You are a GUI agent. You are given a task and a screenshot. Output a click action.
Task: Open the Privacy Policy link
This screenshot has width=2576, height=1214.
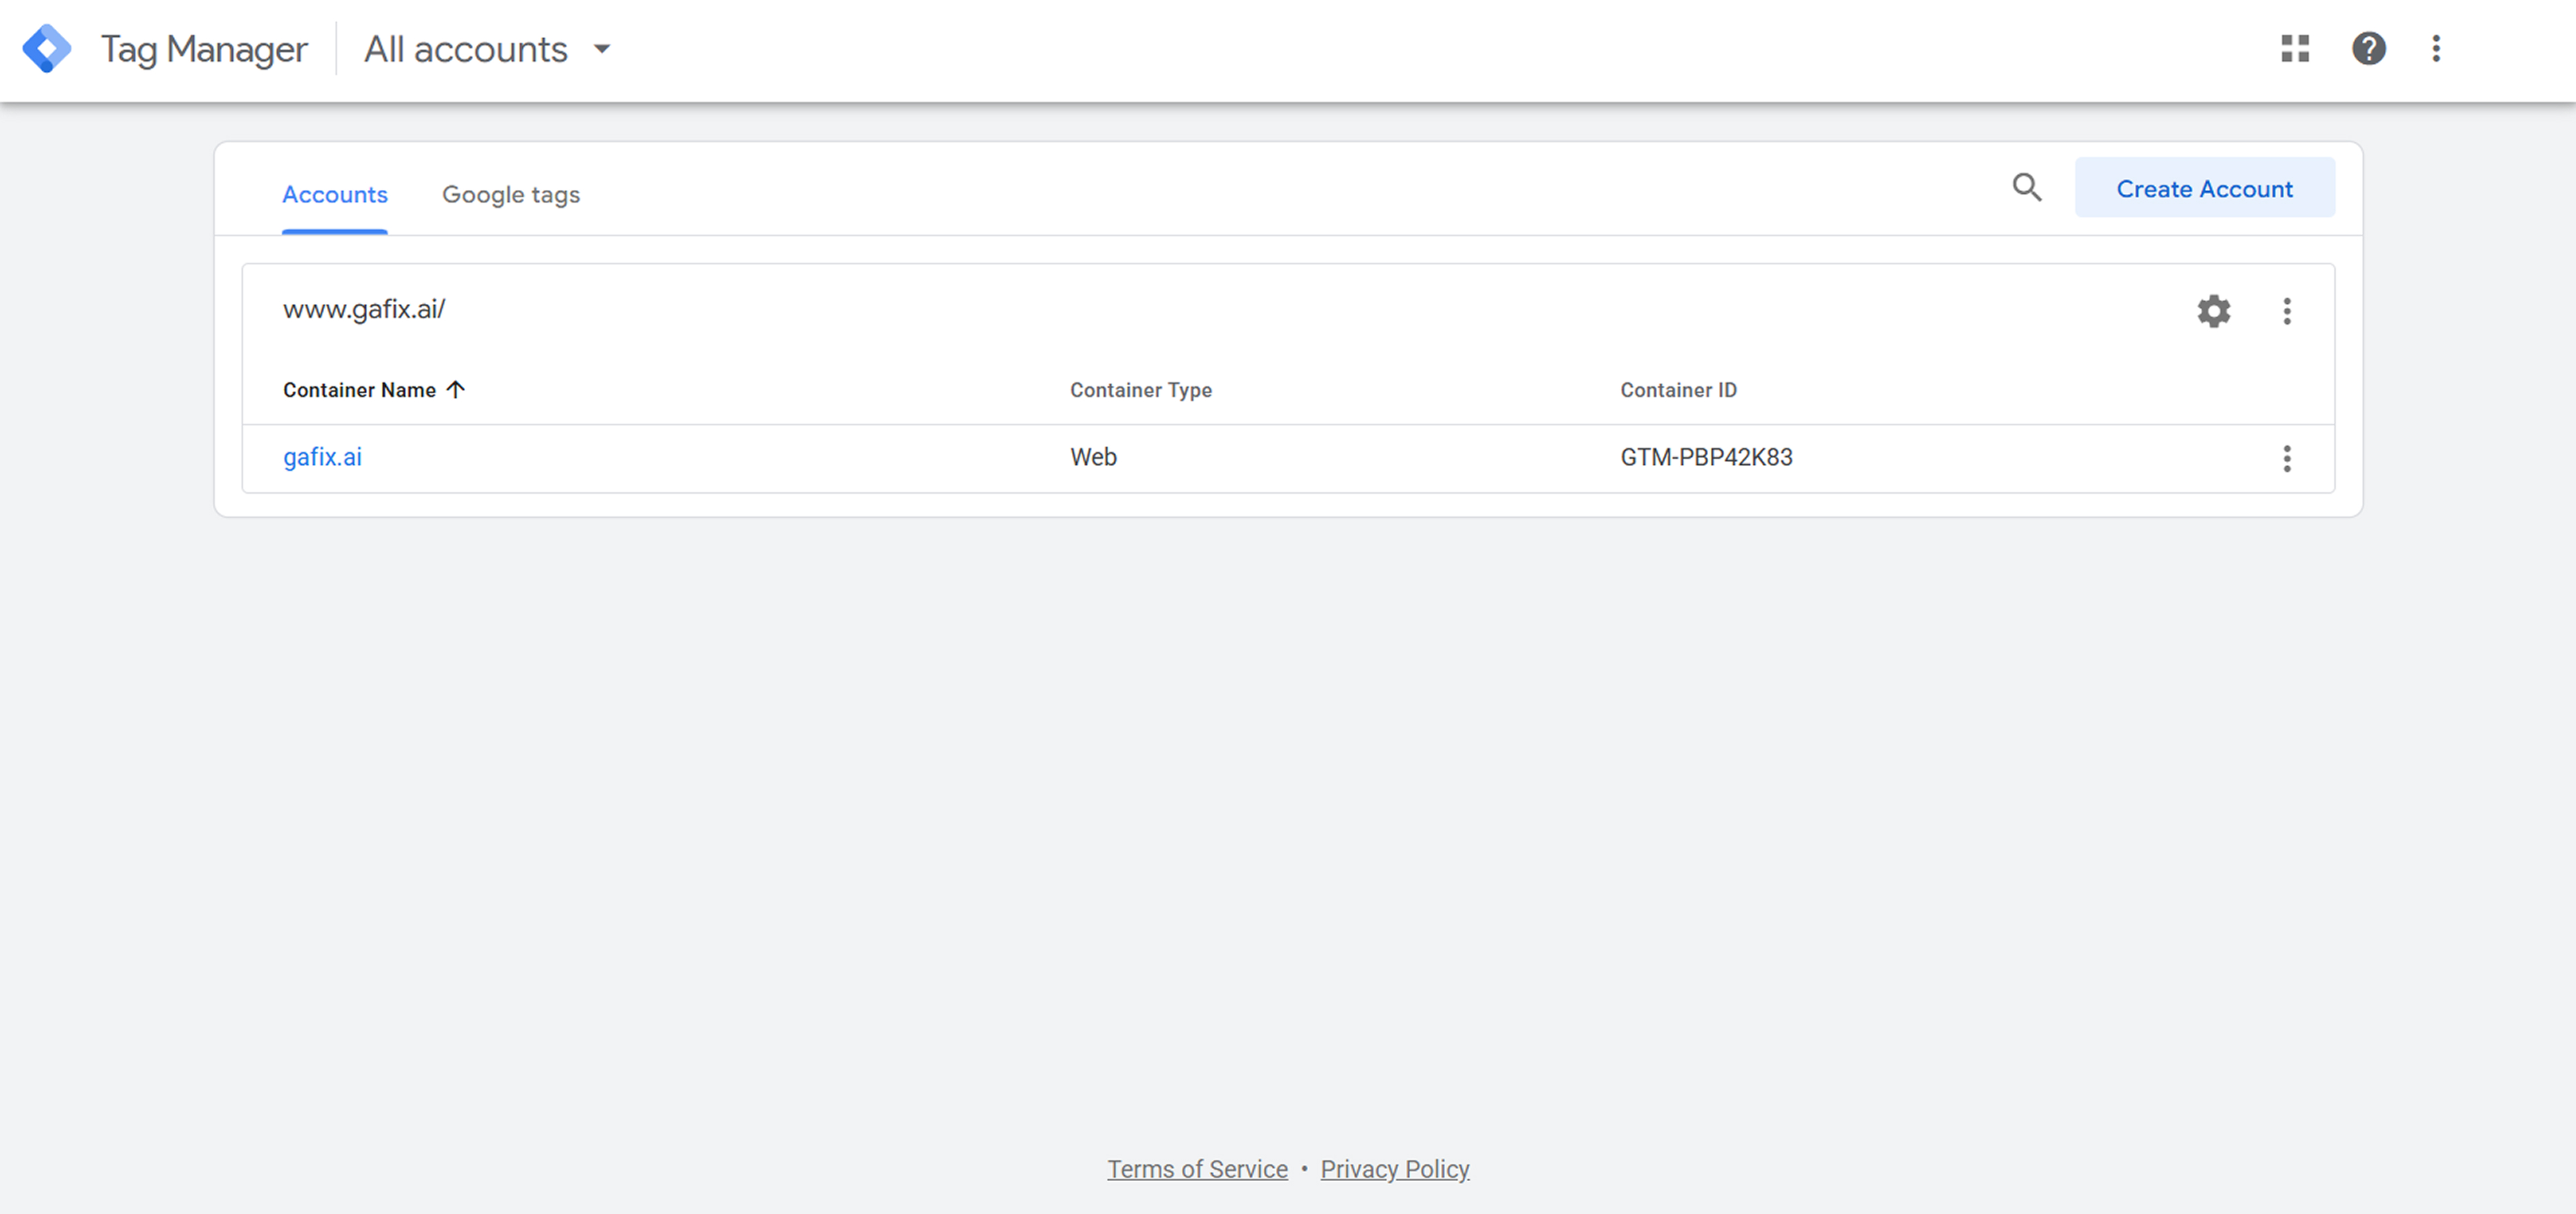1395,1169
